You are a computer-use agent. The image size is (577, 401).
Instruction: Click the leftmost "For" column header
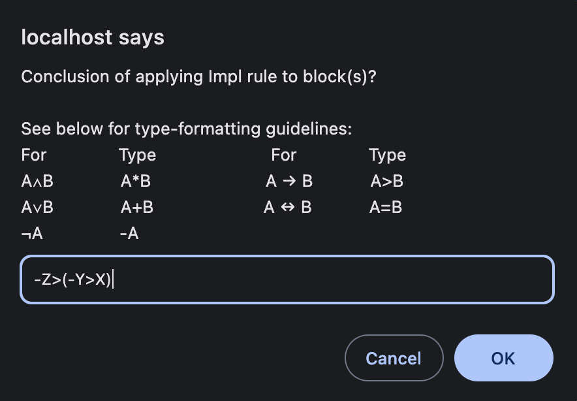34,155
